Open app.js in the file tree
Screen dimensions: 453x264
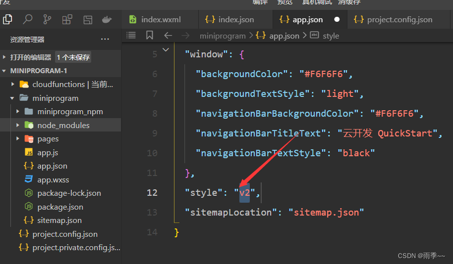48,152
